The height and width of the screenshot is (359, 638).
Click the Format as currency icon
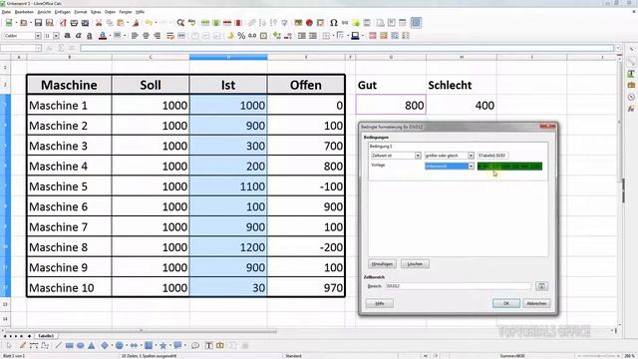pos(230,36)
